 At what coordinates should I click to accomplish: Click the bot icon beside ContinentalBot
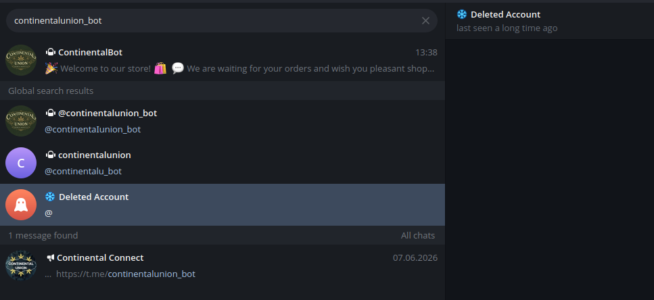coord(51,53)
